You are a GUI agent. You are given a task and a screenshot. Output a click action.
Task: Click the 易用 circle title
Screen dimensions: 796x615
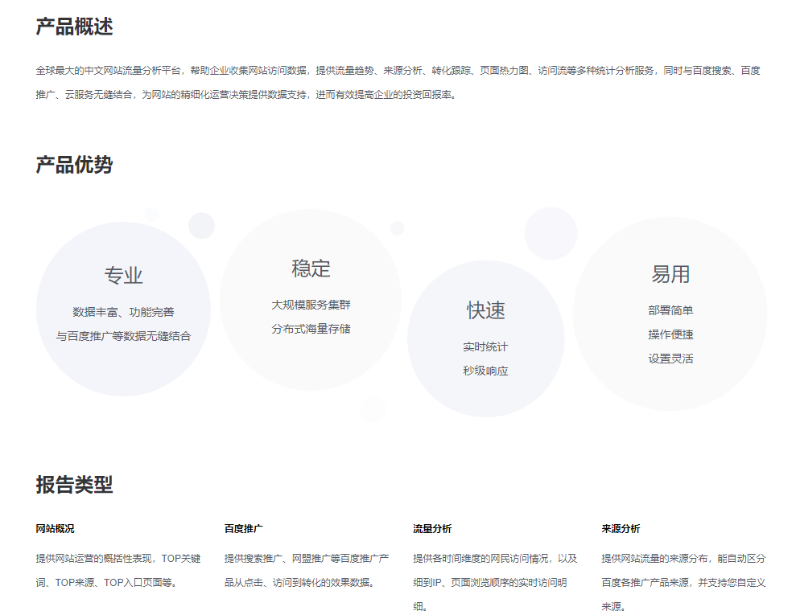(670, 274)
